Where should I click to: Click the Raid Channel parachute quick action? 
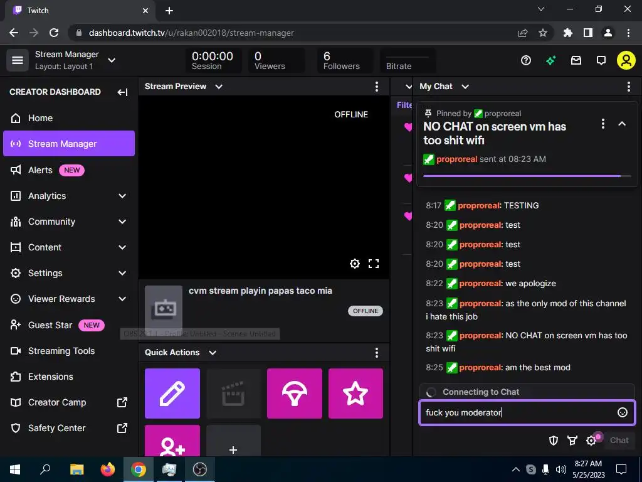[x=295, y=394]
